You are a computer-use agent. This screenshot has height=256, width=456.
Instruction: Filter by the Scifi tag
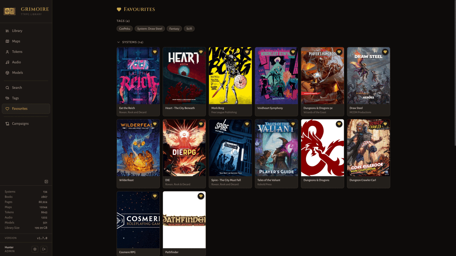click(x=189, y=29)
